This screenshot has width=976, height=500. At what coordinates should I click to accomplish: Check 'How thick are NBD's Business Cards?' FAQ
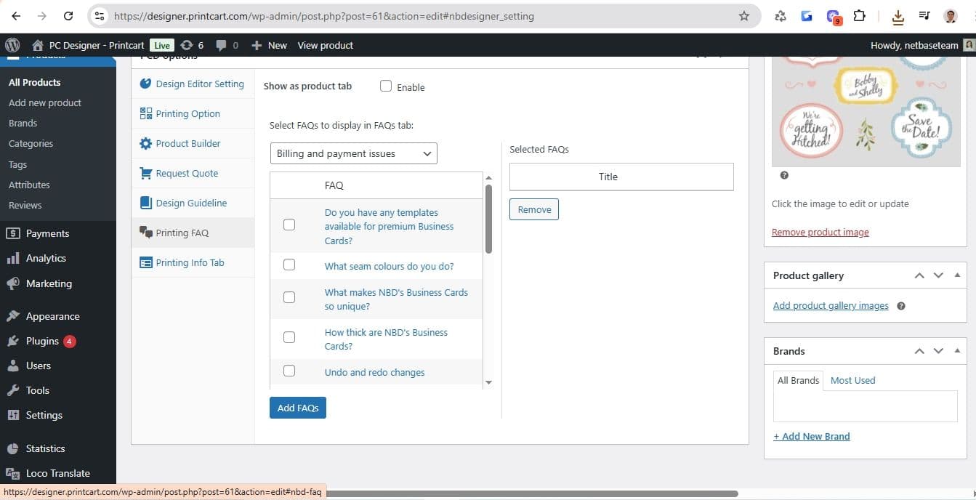click(289, 337)
